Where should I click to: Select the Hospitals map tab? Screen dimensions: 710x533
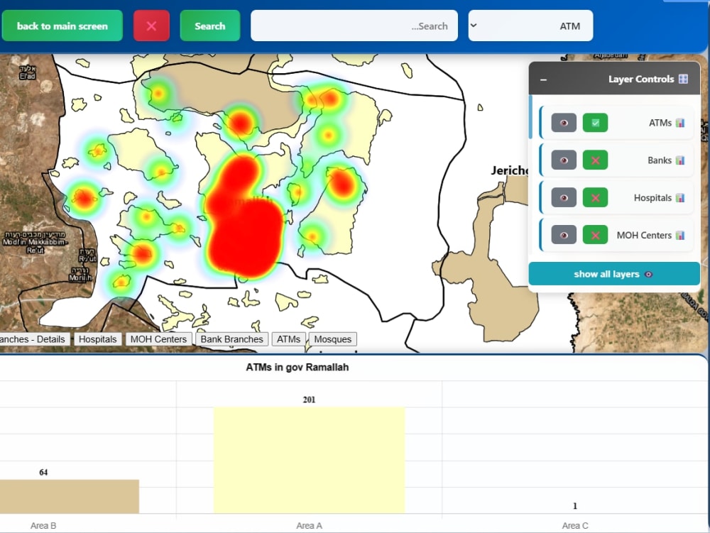coord(97,339)
